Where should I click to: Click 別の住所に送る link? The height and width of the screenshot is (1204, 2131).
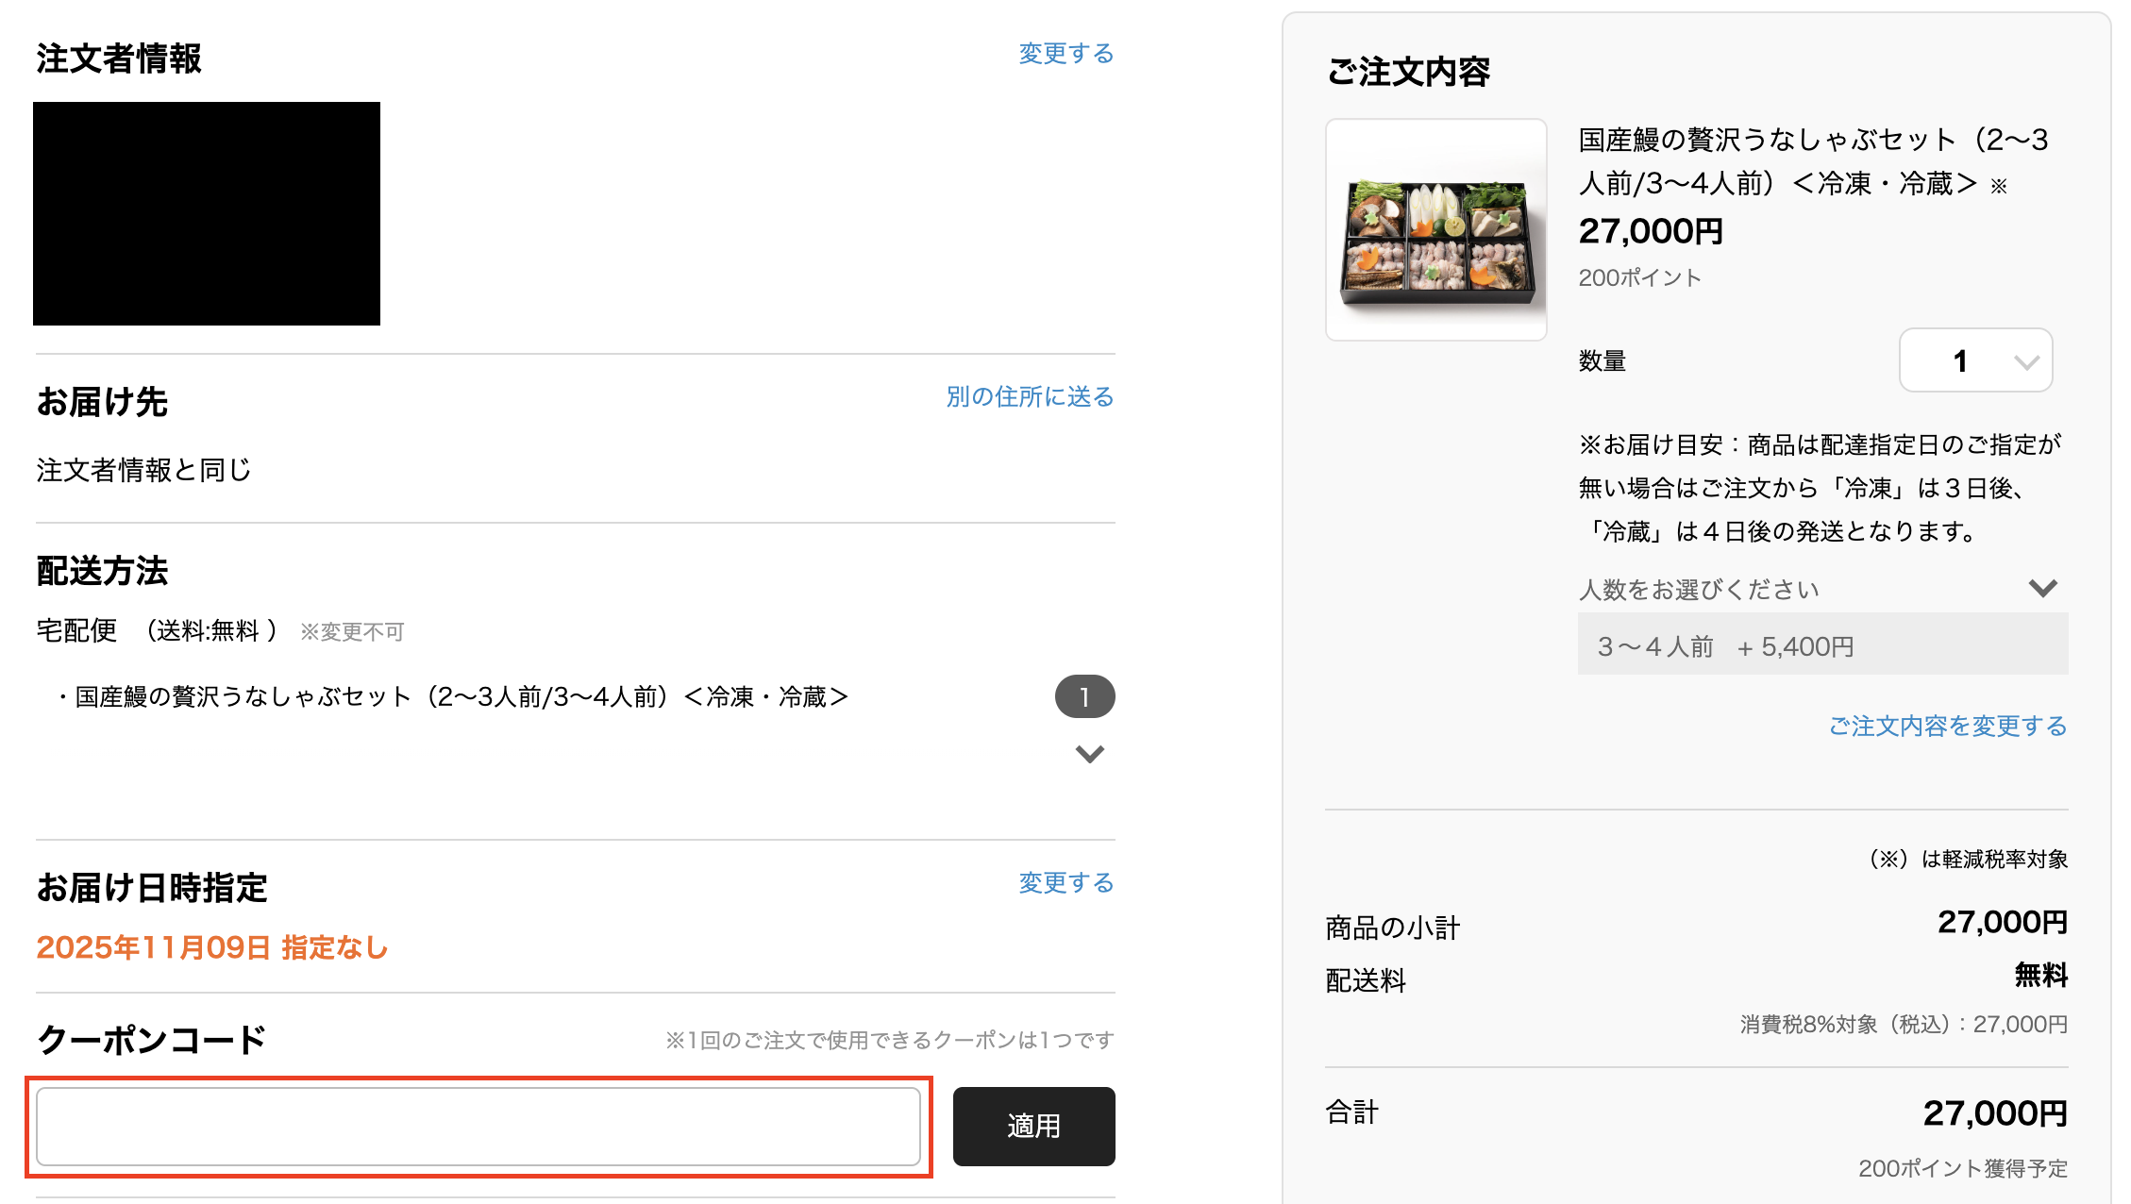[1030, 396]
